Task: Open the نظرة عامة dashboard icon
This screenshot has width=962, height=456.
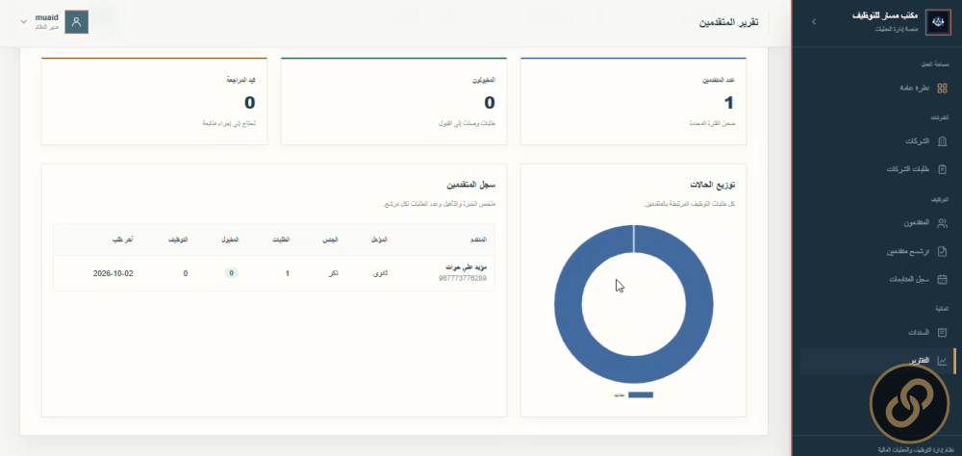Action: [943, 88]
